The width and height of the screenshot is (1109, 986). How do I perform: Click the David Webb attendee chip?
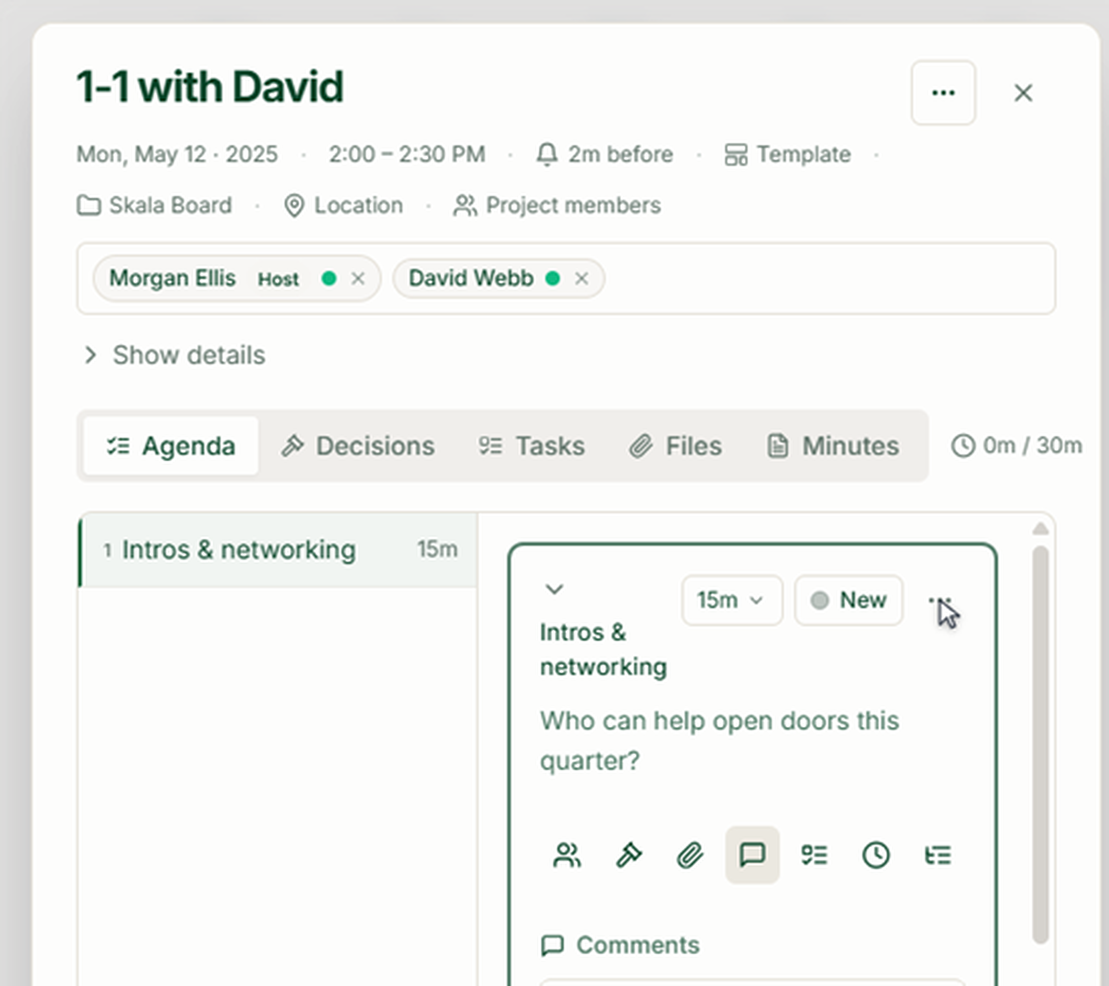[498, 278]
